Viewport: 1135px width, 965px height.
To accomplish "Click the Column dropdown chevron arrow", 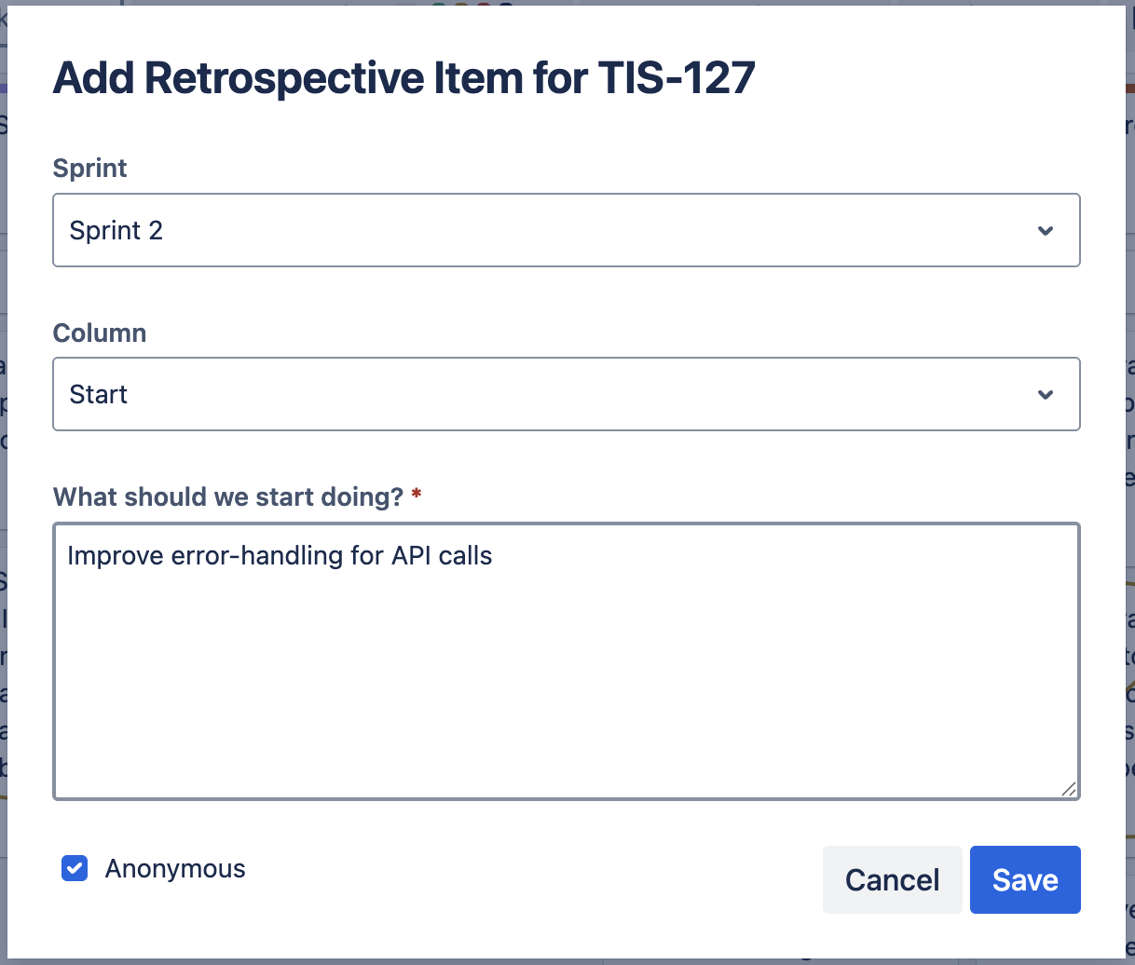I will coord(1046,395).
